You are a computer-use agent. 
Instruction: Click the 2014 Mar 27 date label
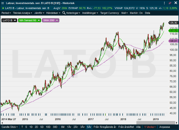[x=9, y=119]
